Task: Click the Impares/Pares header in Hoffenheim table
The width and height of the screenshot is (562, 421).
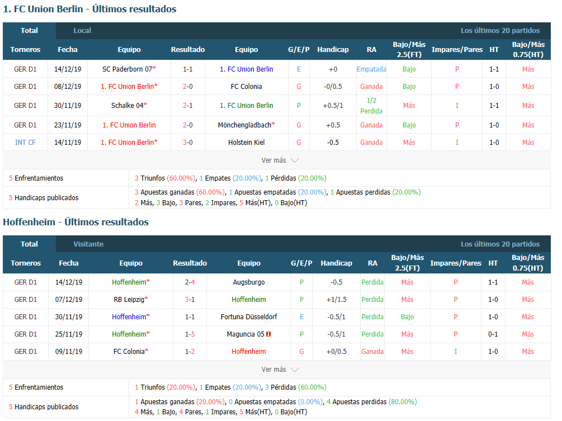Action: (x=456, y=263)
